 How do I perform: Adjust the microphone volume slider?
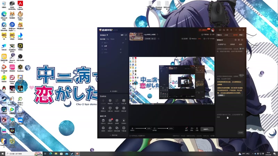click(140, 128)
